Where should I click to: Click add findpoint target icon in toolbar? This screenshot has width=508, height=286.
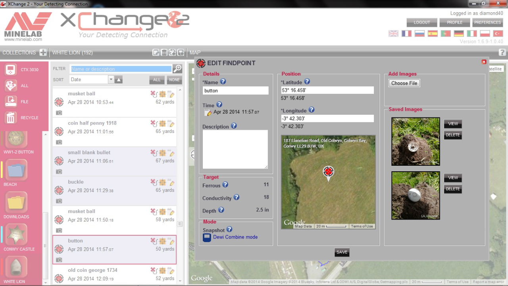coord(172,53)
